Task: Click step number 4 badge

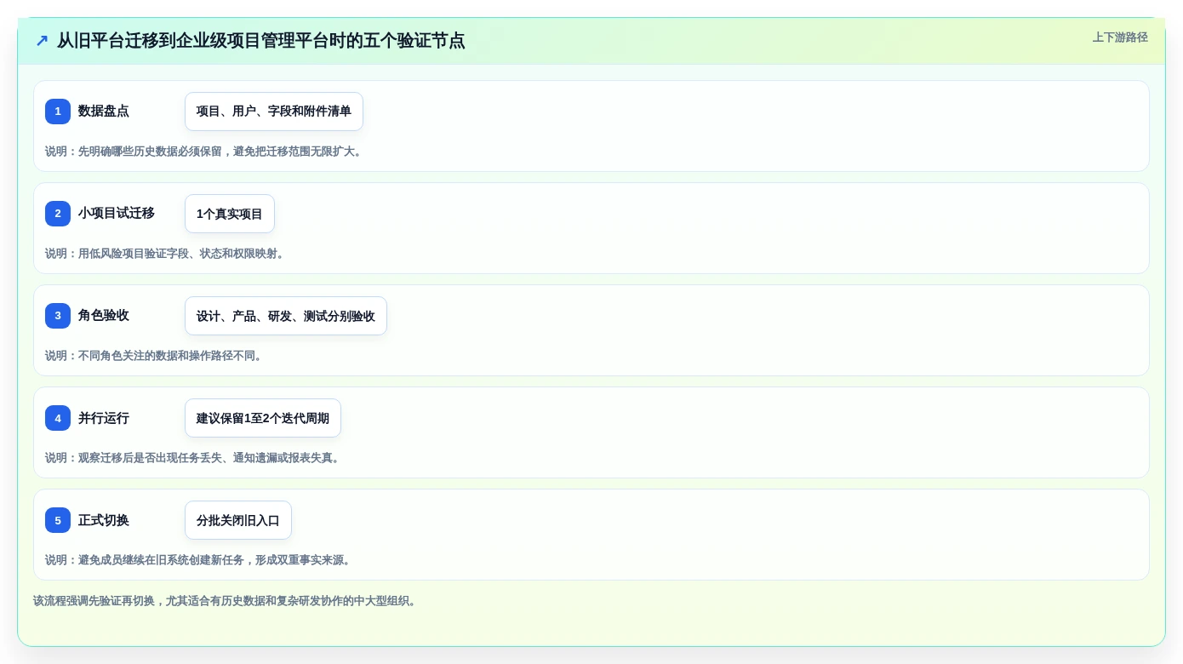Action: [58, 418]
